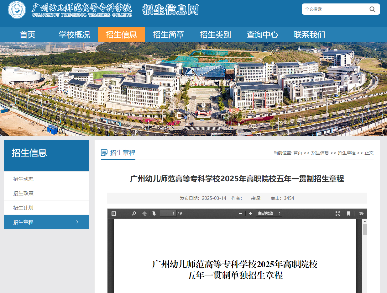Click the school logo emblem
The image size is (387, 293).
(17, 10)
